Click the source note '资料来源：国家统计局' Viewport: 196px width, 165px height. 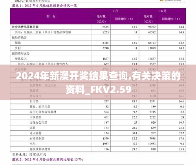point(29,154)
